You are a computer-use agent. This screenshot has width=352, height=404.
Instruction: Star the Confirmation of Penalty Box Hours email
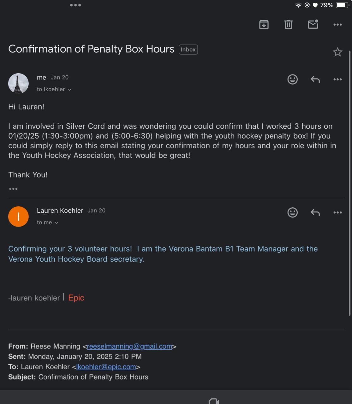(337, 52)
